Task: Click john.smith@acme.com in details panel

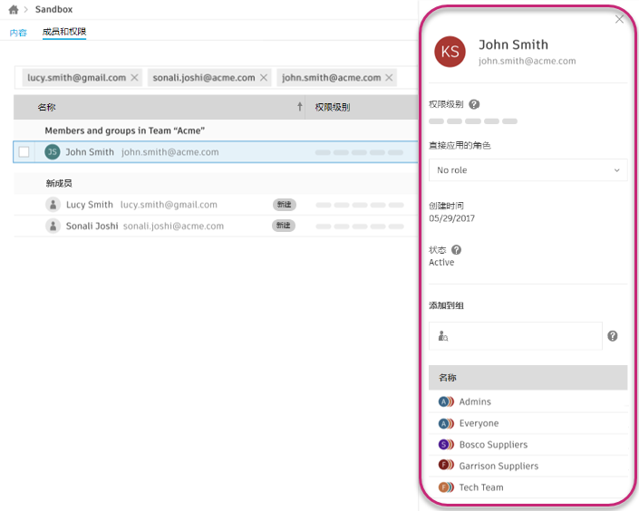Action: [x=528, y=61]
